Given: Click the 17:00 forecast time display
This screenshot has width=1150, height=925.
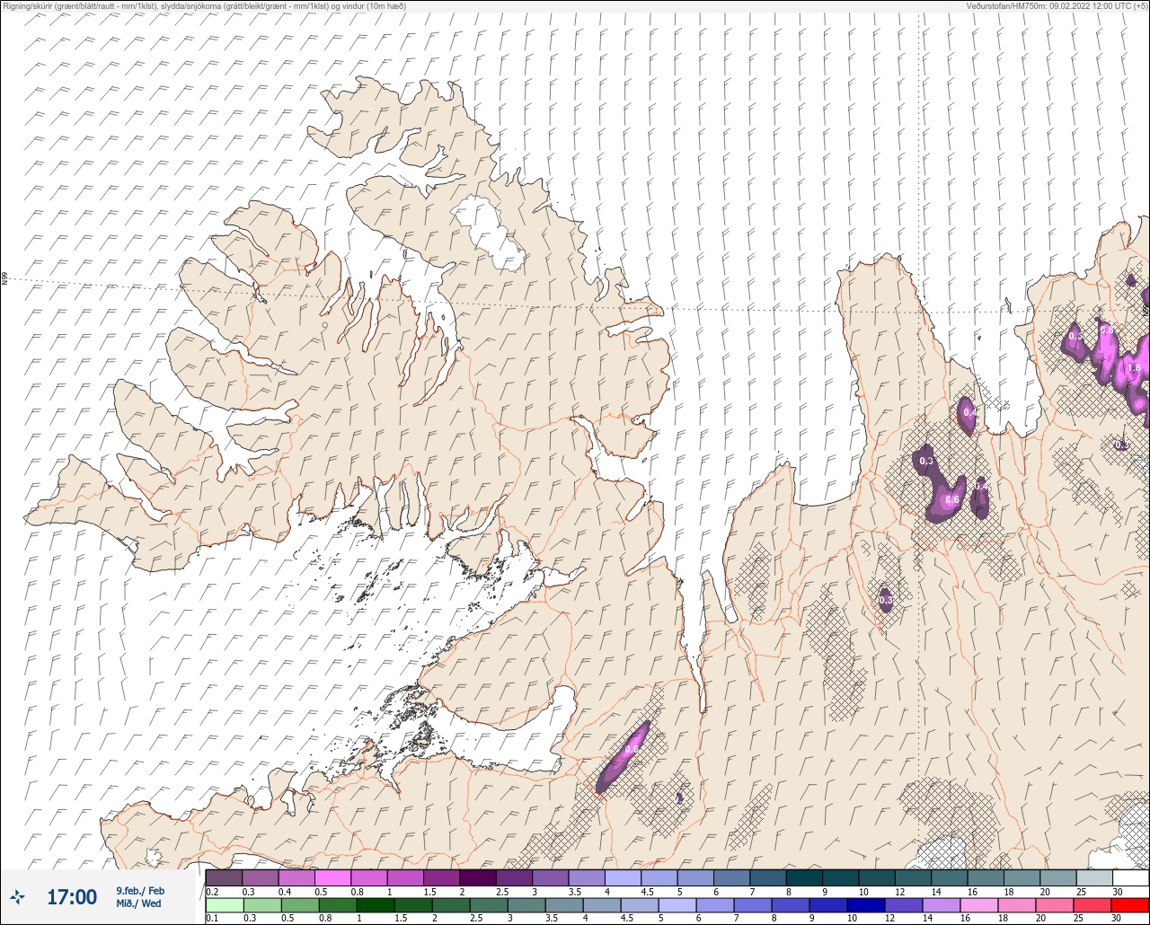Looking at the screenshot, I should [x=72, y=896].
